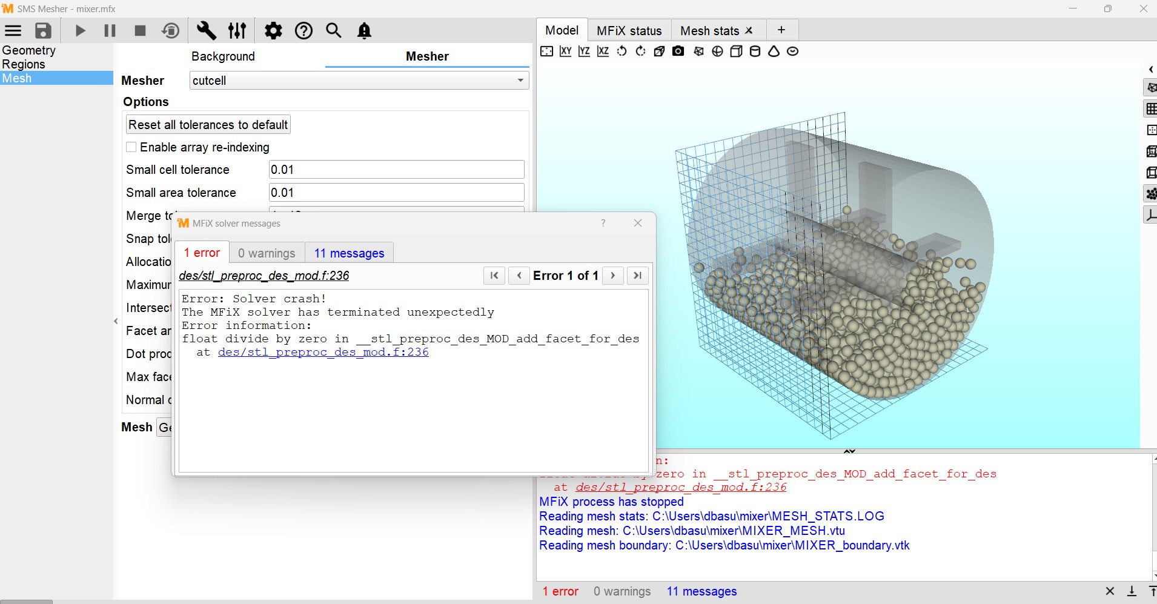Show the 0 warnings tab in dialog
1157x604 pixels.
pos(267,253)
